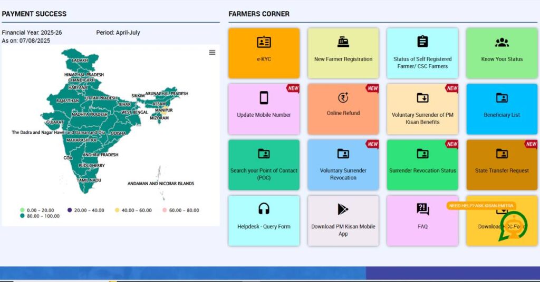Open the e-KYC tile label

pos(264,59)
